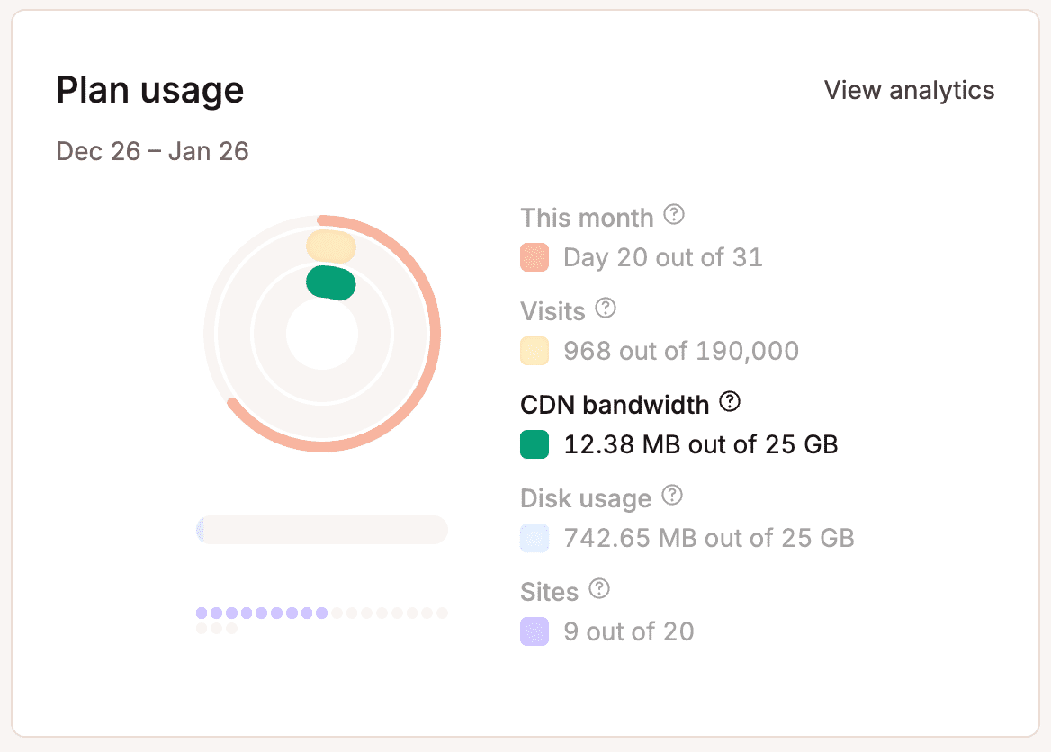Click the Plan usage heading
Viewport: 1051px width, 752px height.
pos(149,90)
